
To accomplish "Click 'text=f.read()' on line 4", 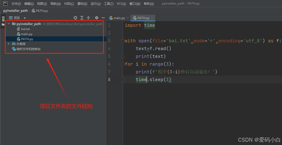I will [154, 49].
